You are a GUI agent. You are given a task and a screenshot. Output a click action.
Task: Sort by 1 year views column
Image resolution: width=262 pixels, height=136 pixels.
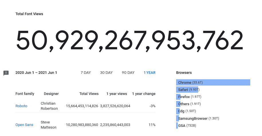point(117,94)
